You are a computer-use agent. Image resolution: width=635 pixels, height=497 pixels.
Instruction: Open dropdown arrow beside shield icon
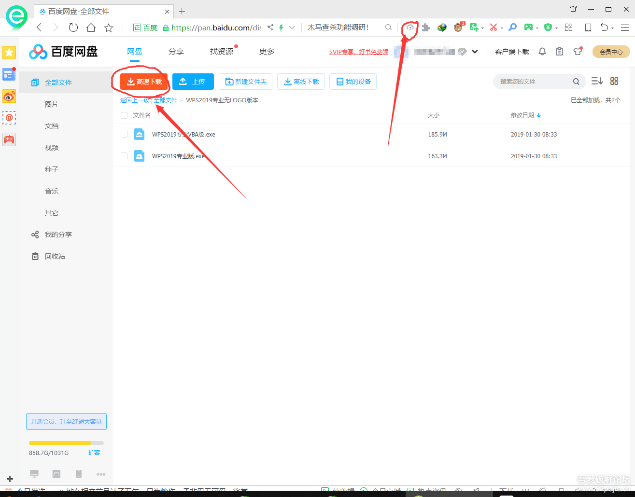click(x=557, y=28)
